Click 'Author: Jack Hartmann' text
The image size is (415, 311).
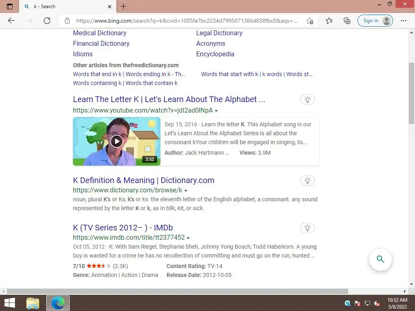pos(197,153)
